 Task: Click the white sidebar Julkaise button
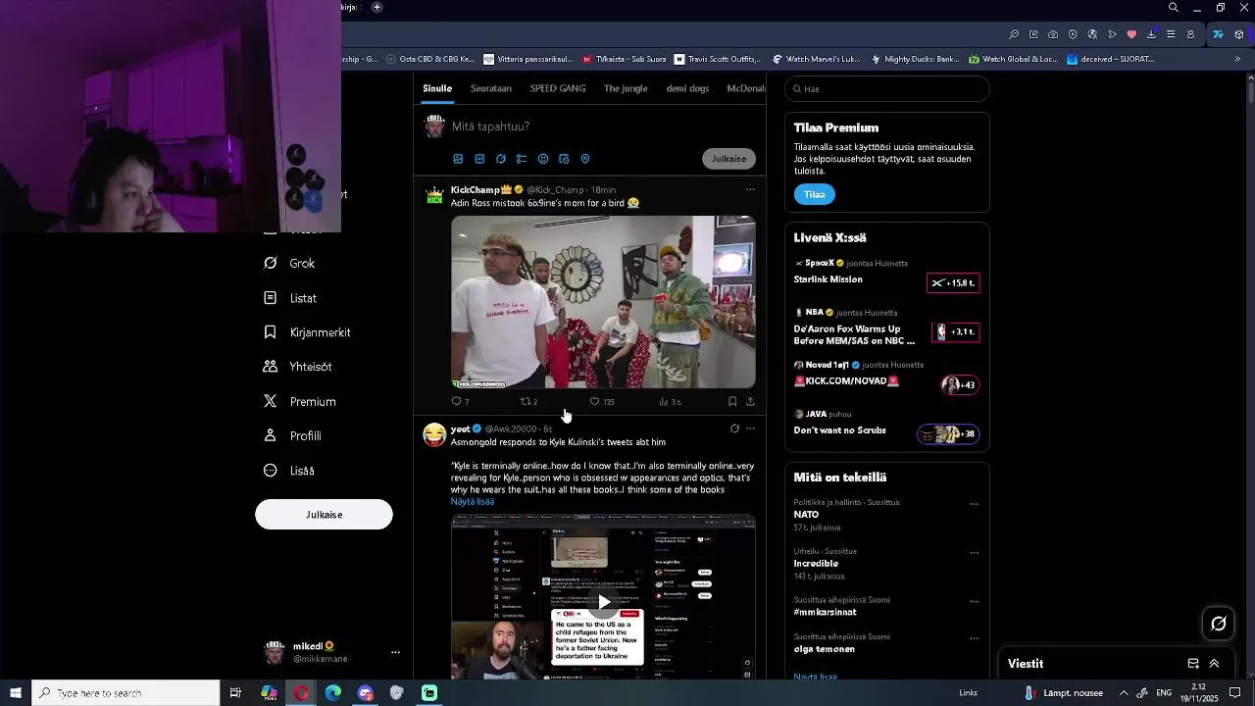[324, 515]
